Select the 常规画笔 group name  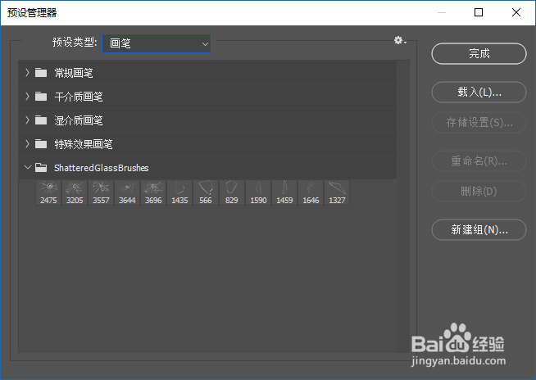pyautogui.click(x=74, y=73)
